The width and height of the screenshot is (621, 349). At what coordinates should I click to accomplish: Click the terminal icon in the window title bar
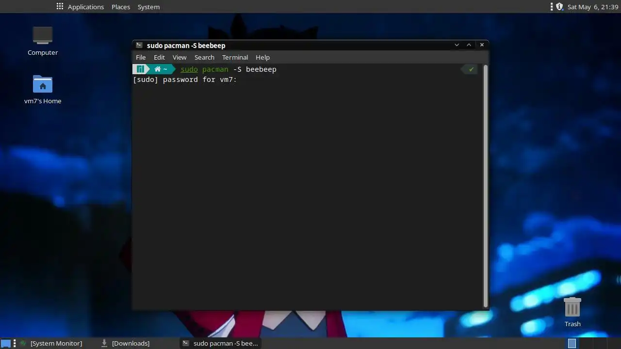coord(139,45)
